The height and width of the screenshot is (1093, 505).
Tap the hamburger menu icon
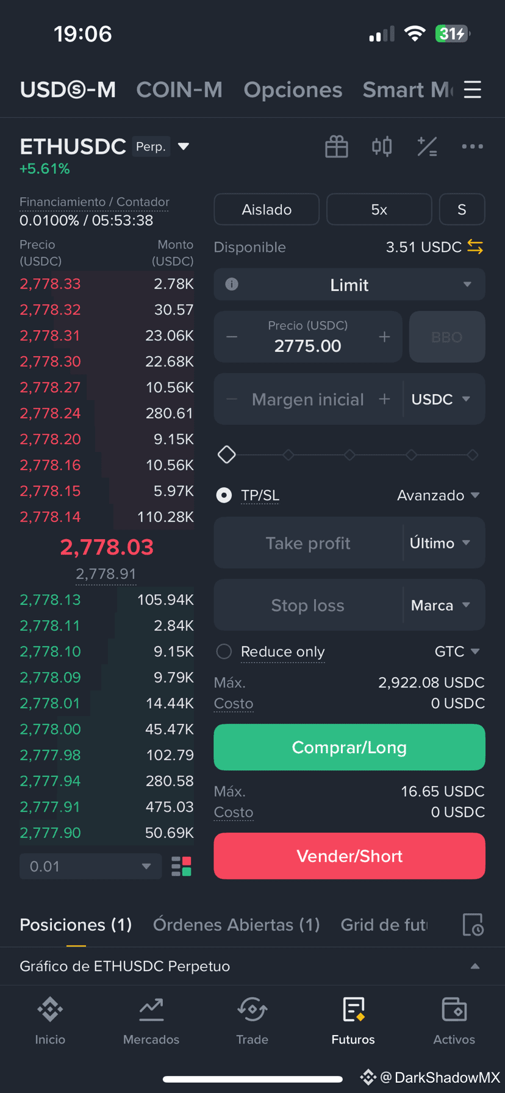click(473, 90)
